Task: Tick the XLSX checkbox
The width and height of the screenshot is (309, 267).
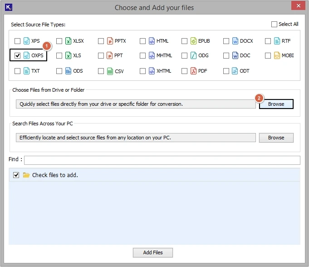Action: [x=59, y=41]
